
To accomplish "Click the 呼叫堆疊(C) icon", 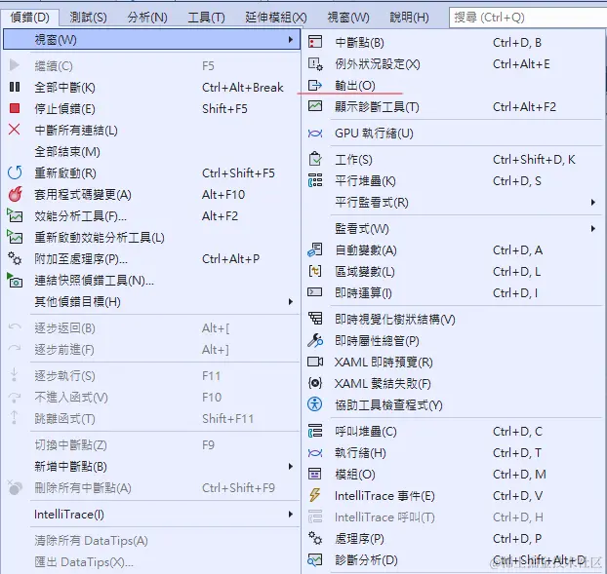I will (x=315, y=431).
